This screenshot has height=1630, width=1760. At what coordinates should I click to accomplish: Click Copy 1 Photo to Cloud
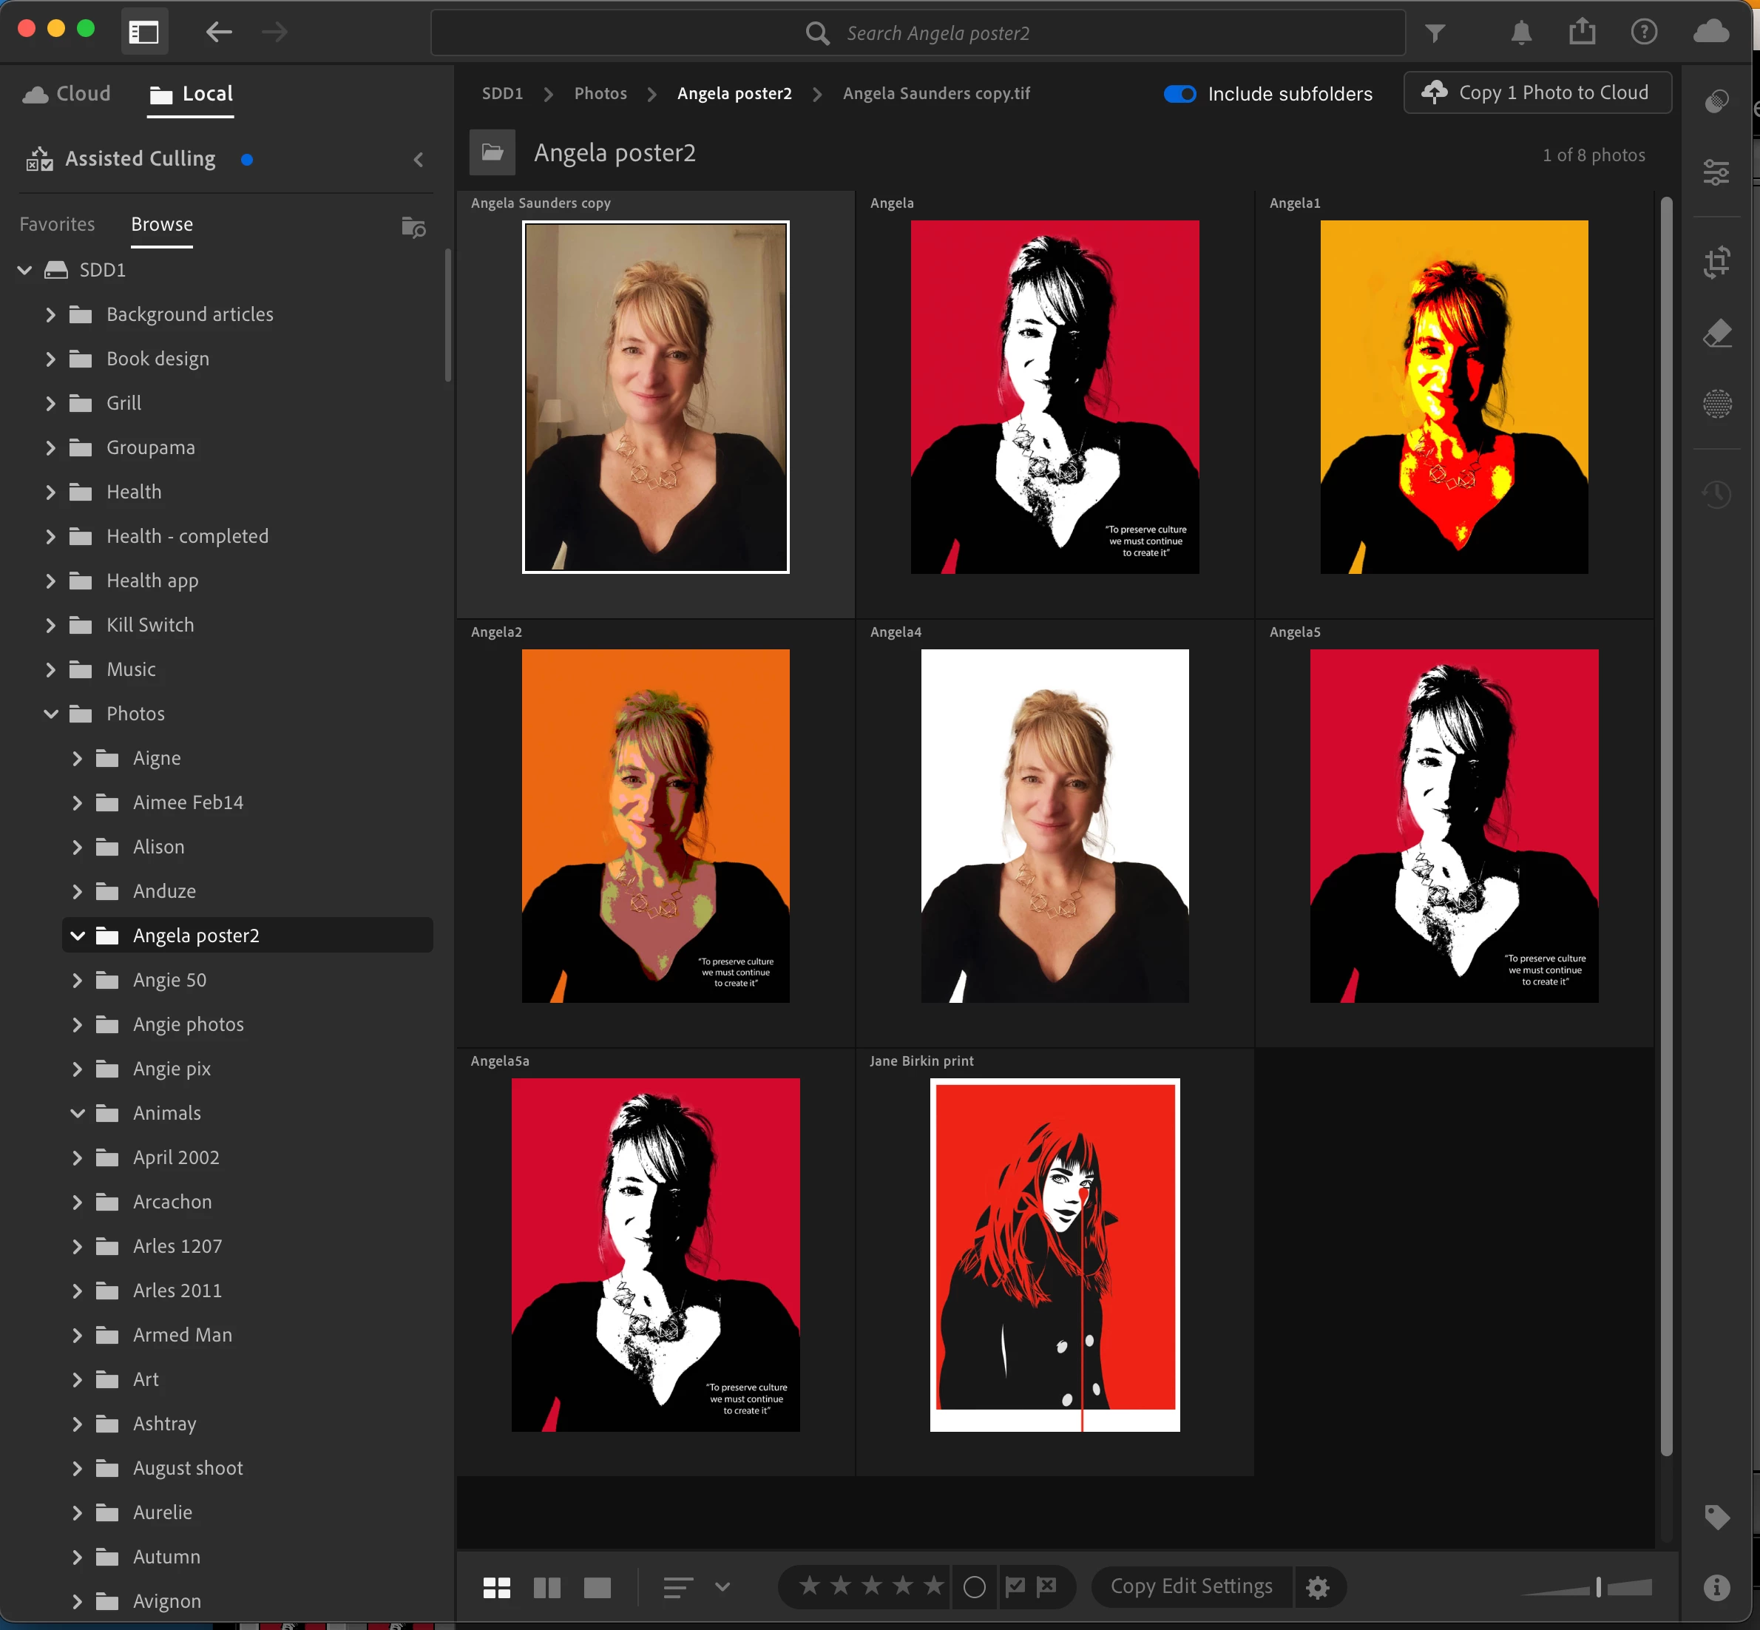pyautogui.click(x=1537, y=92)
